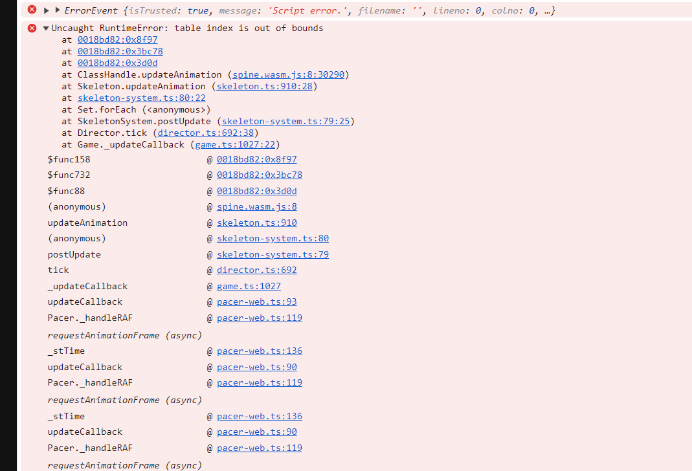Click the red error icon beside Uncaught RuntimeError
692x471 pixels.
[x=32, y=28]
